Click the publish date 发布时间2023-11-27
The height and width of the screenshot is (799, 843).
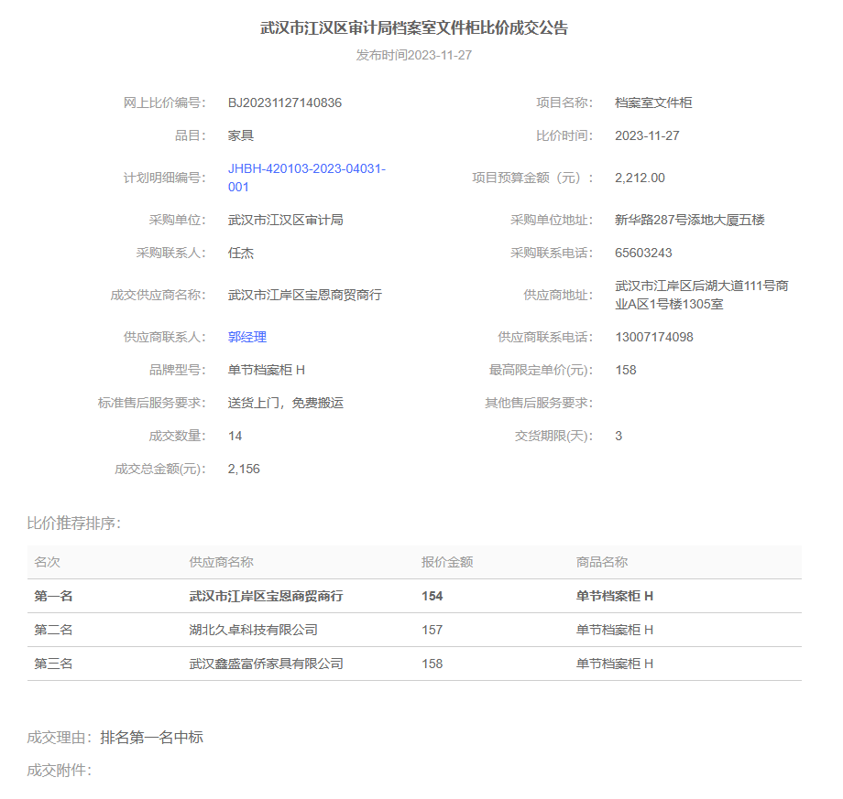tap(414, 55)
